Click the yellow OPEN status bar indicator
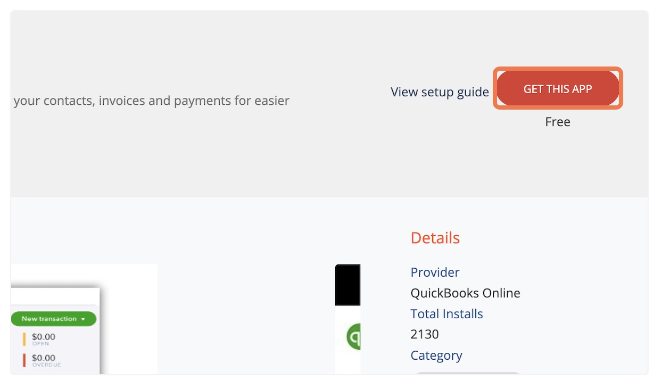 (x=24, y=339)
